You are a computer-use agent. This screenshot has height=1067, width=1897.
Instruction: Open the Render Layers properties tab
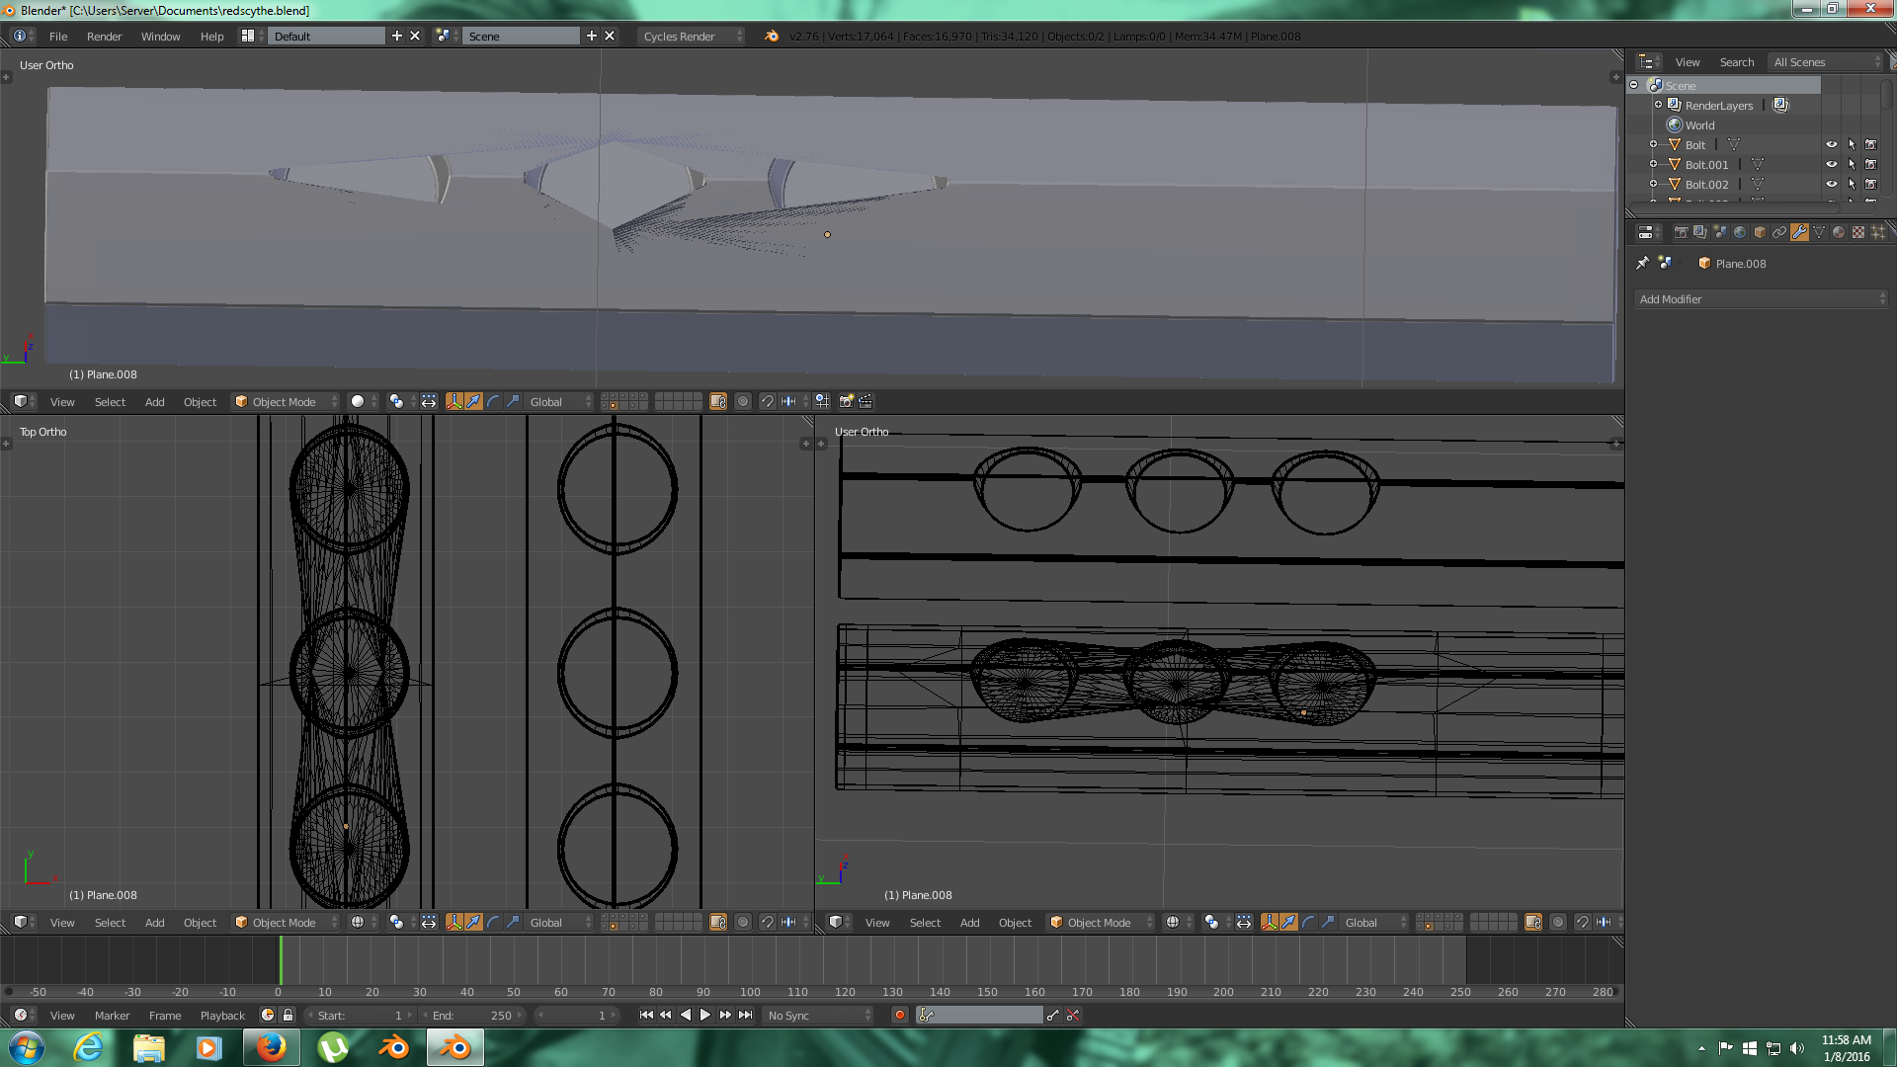click(x=1700, y=232)
